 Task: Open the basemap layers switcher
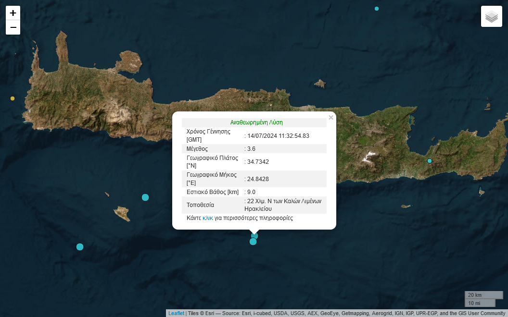pos(491,16)
